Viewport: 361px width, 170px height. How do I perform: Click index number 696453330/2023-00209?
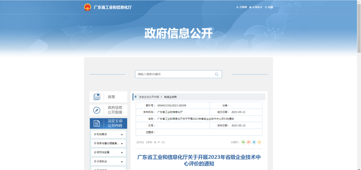click(172, 105)
